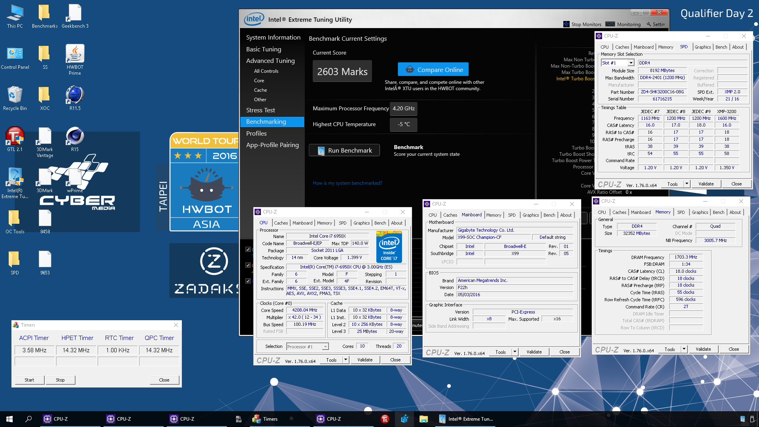Open the OC Tools folder

pos(15,222)
